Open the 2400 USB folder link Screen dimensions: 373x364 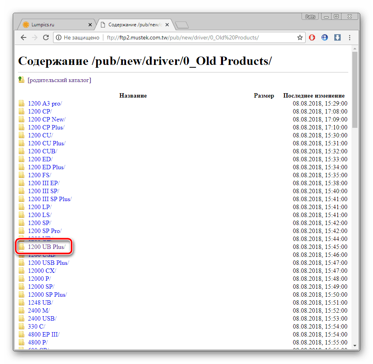[x=42, y=319]
